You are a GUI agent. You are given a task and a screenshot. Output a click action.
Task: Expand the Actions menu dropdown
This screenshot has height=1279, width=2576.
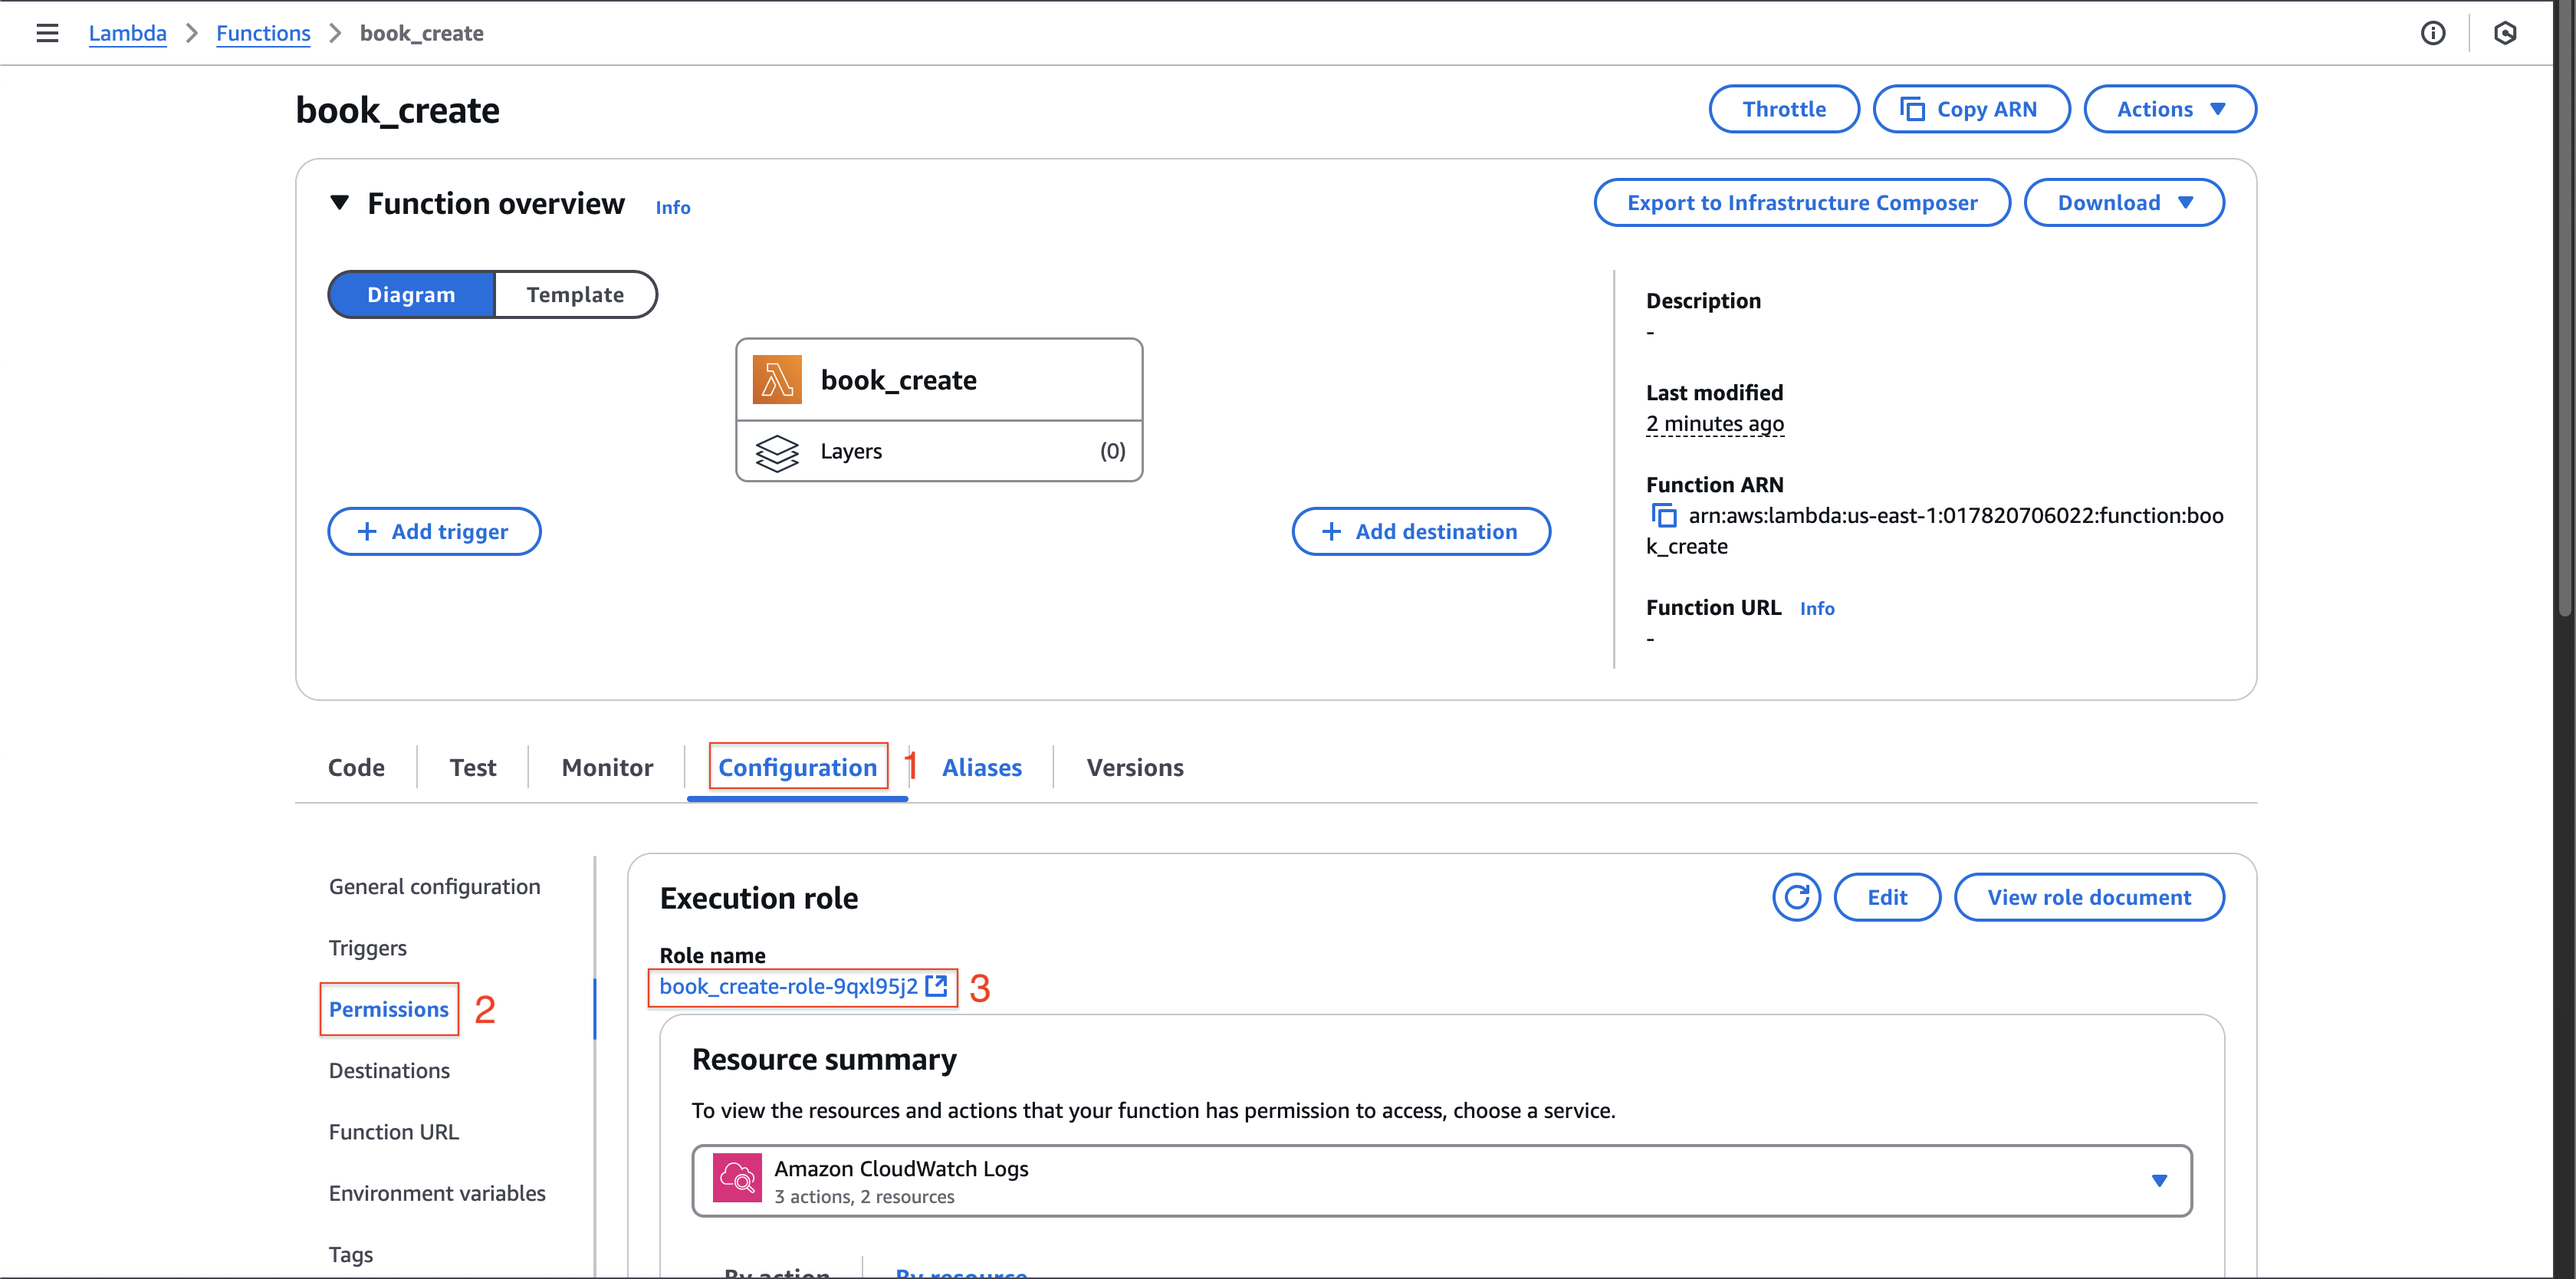(x=2170, y=109)
